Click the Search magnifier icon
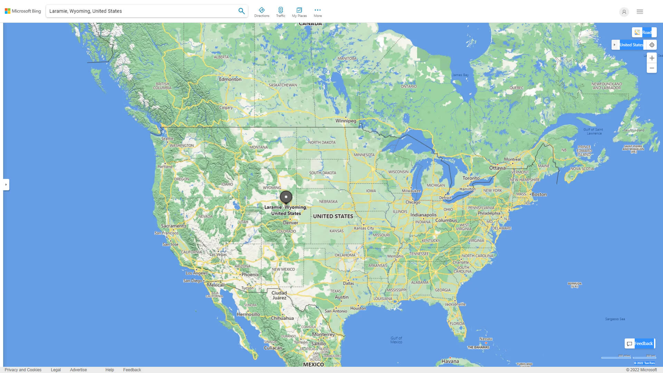Viewport: 663px width, 373px height. pyautogui.click(x=241, y=10)
